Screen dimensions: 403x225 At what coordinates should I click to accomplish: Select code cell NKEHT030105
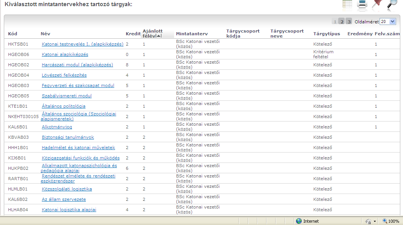(x=23, y=117)
